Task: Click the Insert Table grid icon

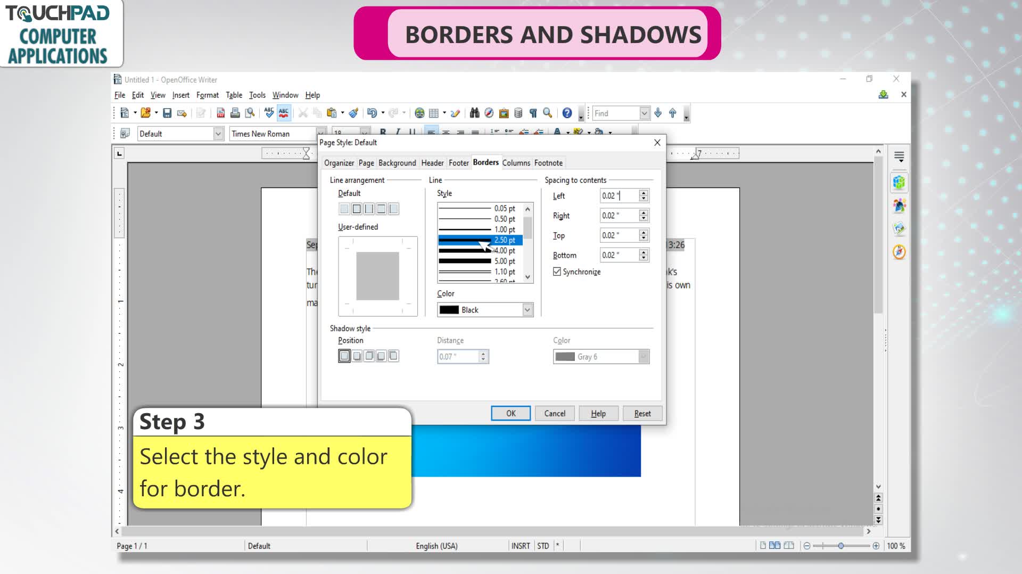Action: [434, 113]
